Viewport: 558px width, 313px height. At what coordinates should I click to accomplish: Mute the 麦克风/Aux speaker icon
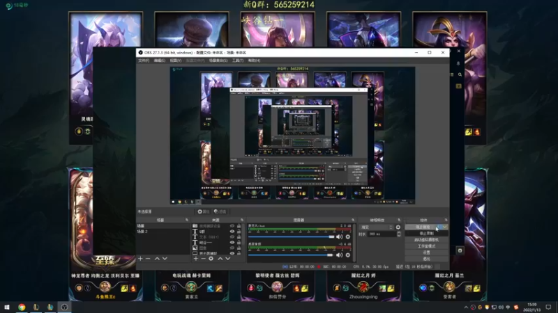(339, 236)
